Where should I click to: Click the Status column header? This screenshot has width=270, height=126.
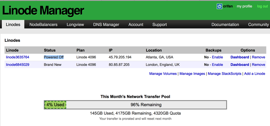click(x=50, y=50)
